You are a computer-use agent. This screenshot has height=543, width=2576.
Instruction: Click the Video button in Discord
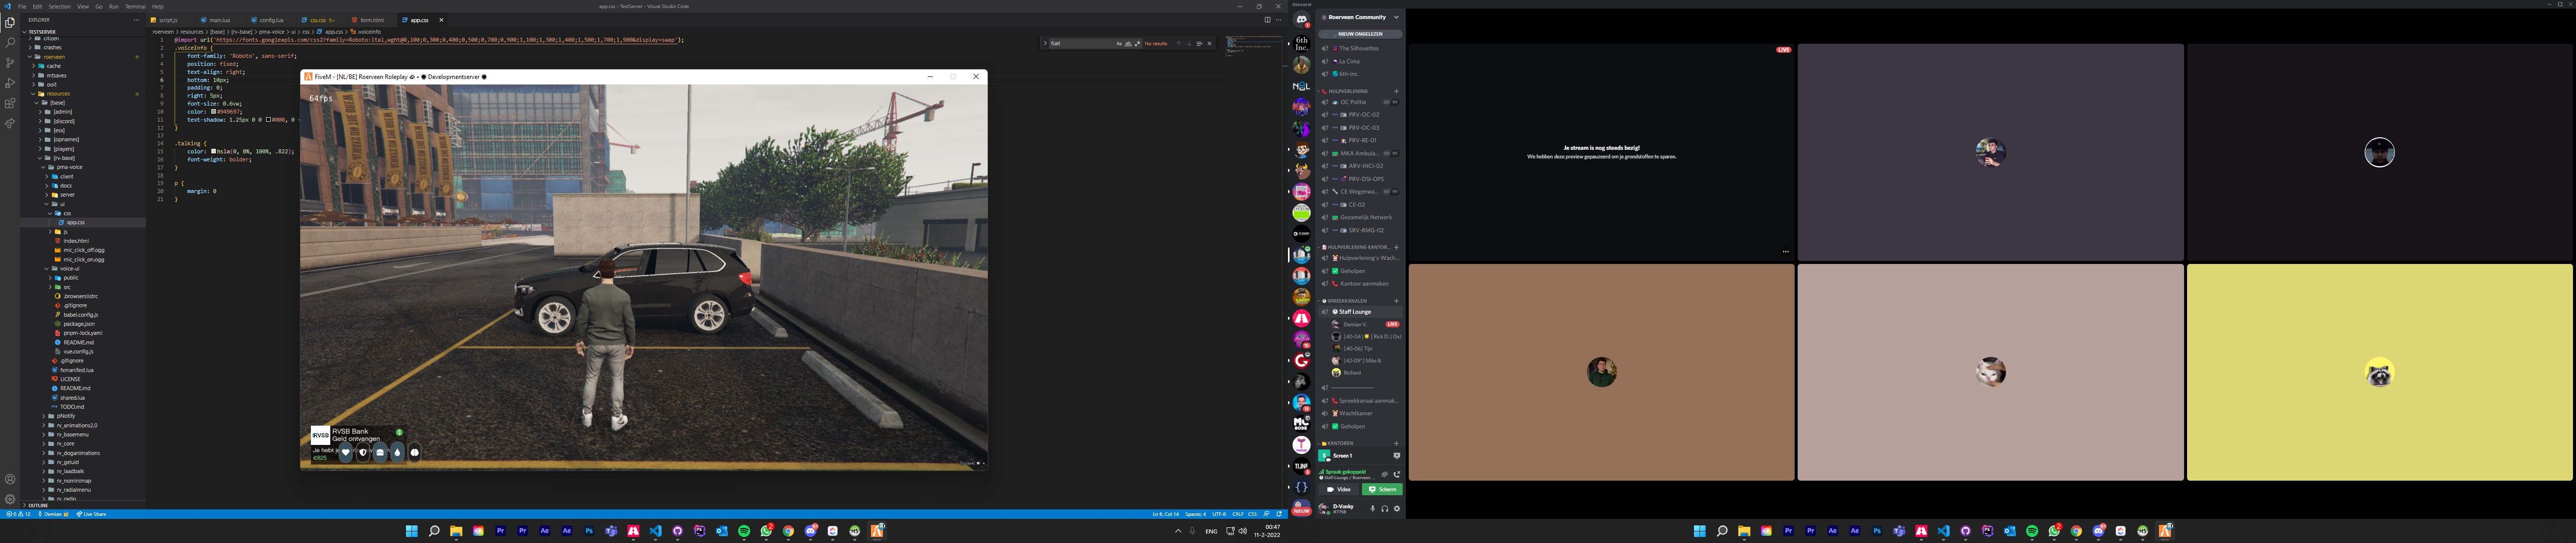(1339, 490)
